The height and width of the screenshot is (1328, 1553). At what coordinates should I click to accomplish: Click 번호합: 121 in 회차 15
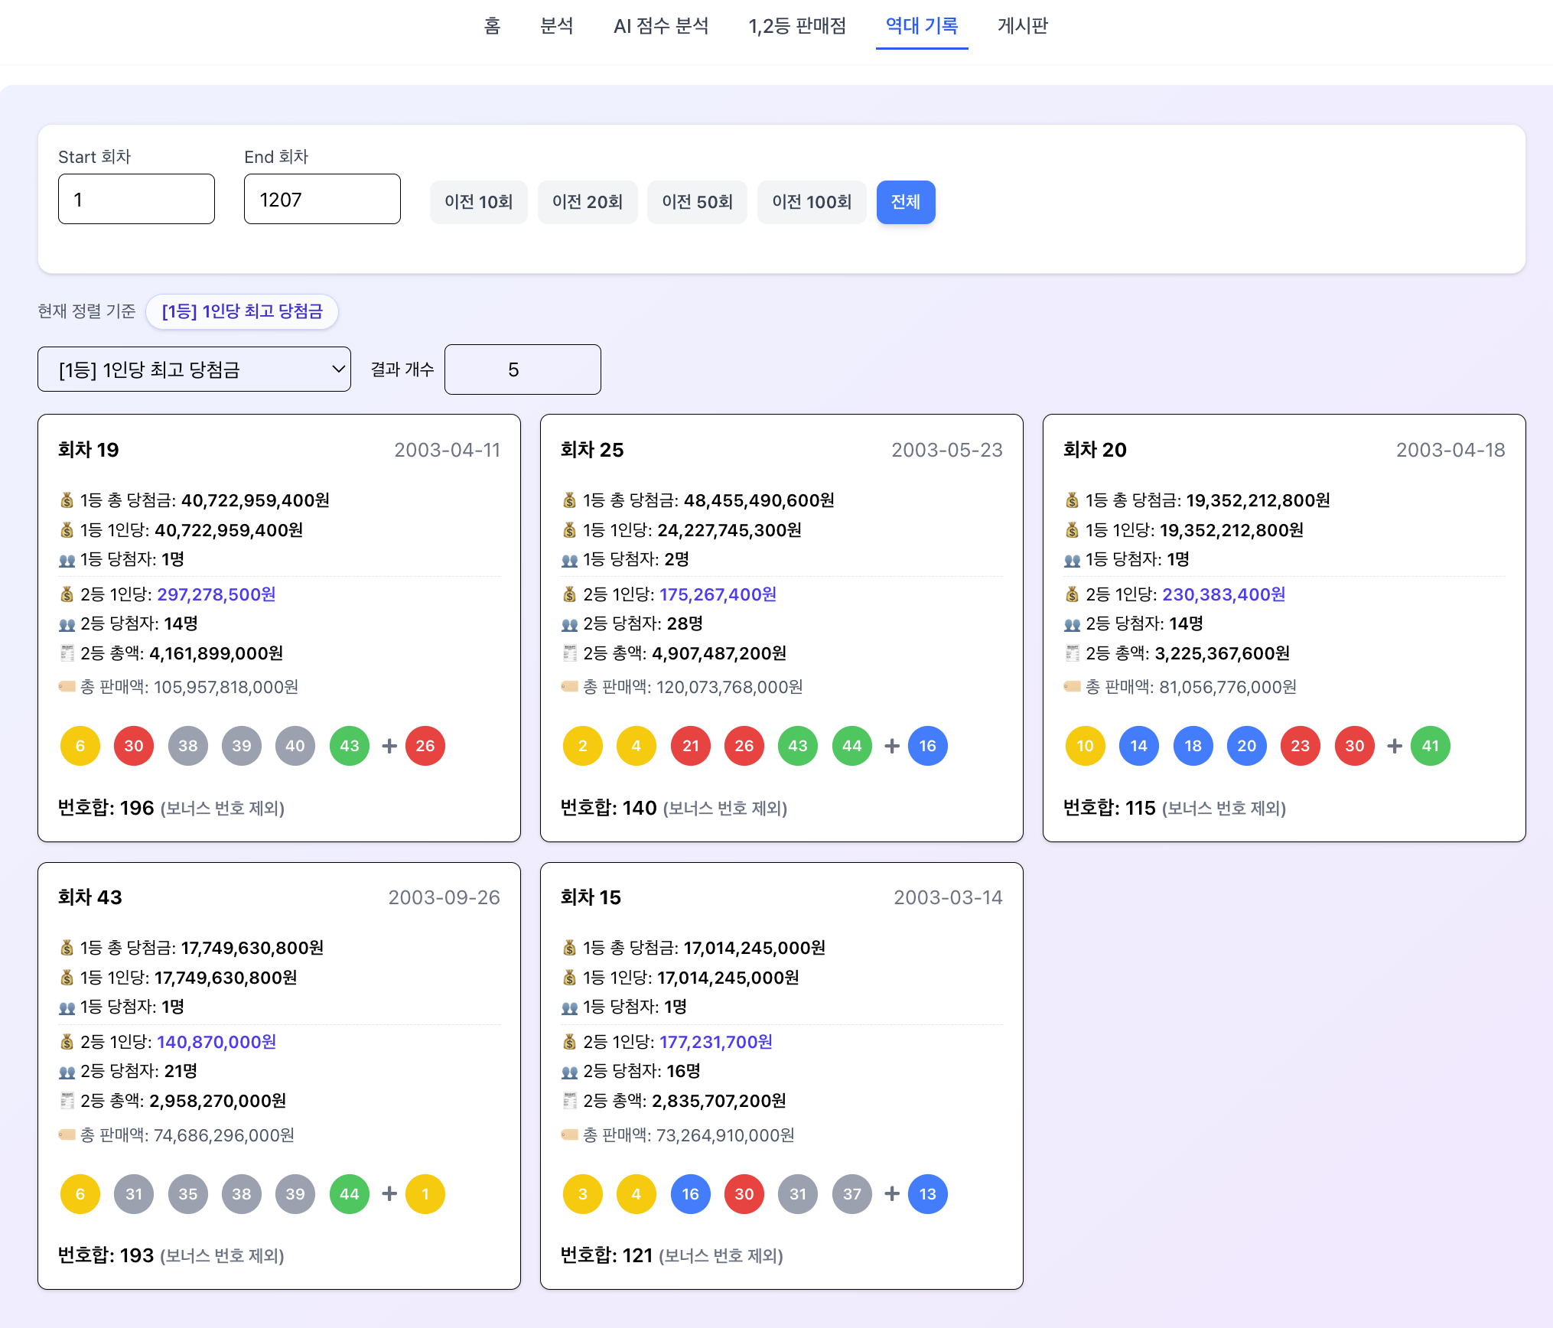point(607,1255)
